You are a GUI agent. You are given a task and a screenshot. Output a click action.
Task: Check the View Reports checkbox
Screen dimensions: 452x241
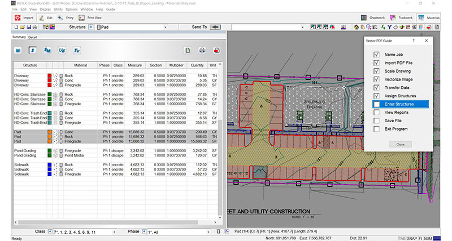coord(376,113)
